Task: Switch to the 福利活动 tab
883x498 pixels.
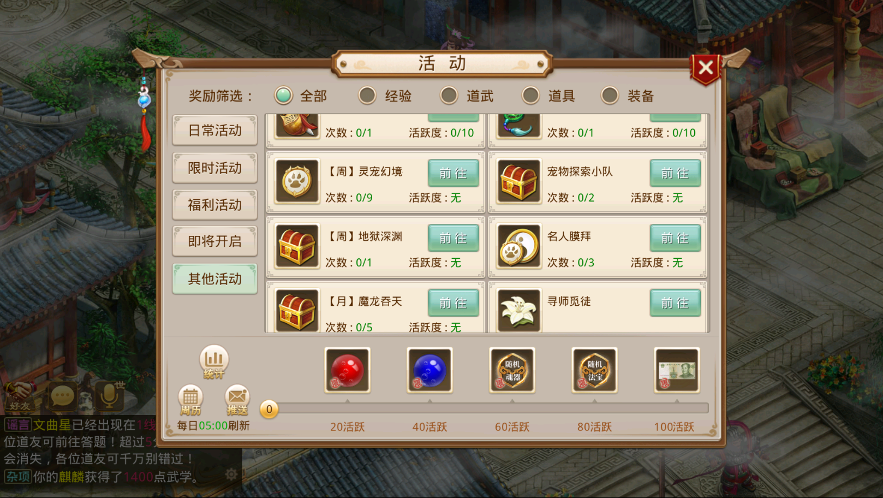Action: tap(215, 205)
